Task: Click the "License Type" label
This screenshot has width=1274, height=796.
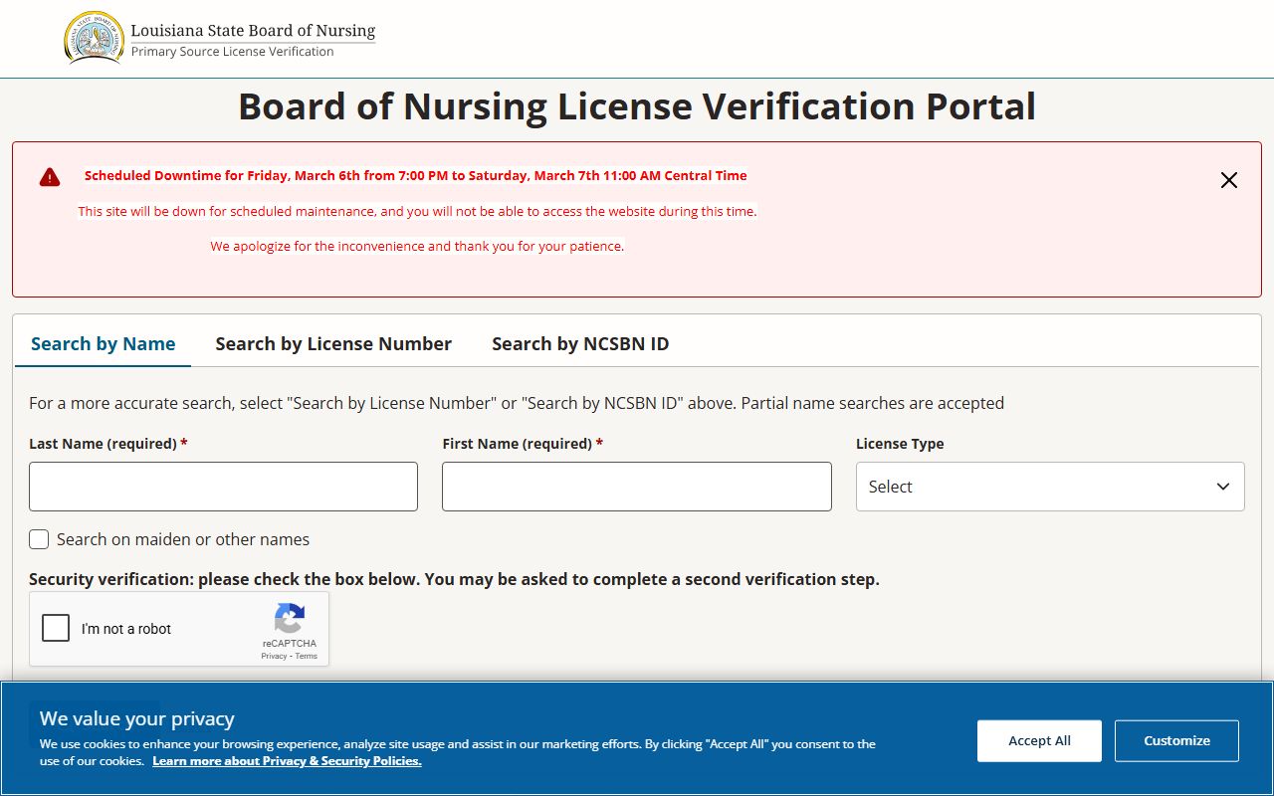Action: 900,444
